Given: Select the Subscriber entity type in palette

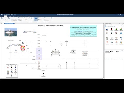Looking at the screenshot, I should click(x=121, y=29).
